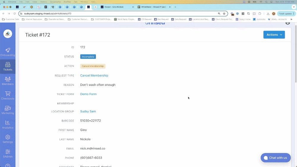Open Customer Calls bookmark folder
The image size is (297, 167).
click(x=11, y=19)
